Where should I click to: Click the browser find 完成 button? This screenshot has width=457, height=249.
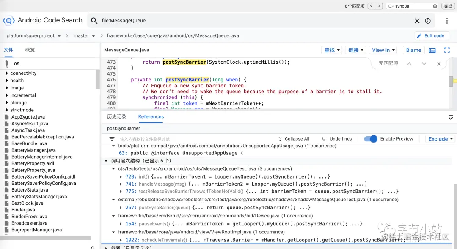(x=448, y=6)
